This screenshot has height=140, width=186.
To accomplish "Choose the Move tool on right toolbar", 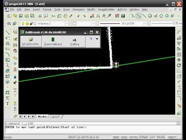I will click(179, 60).
